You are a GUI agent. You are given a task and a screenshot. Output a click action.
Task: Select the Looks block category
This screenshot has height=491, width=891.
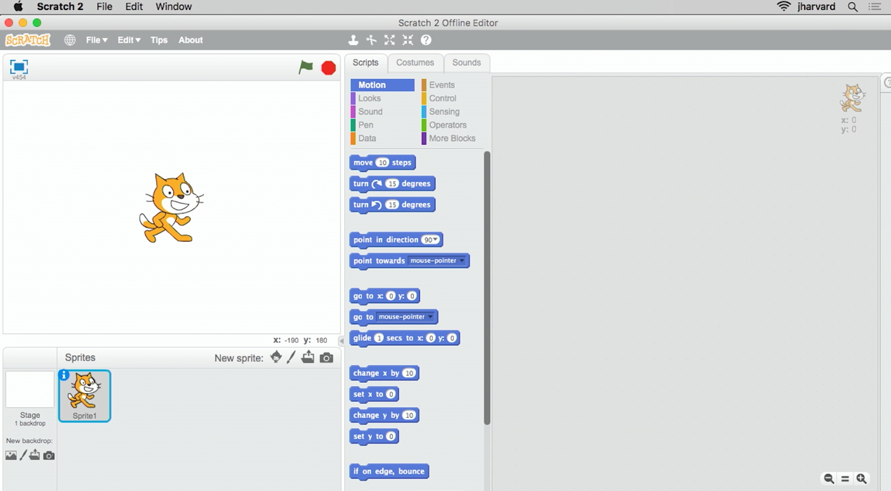click(x=369, y=98)
